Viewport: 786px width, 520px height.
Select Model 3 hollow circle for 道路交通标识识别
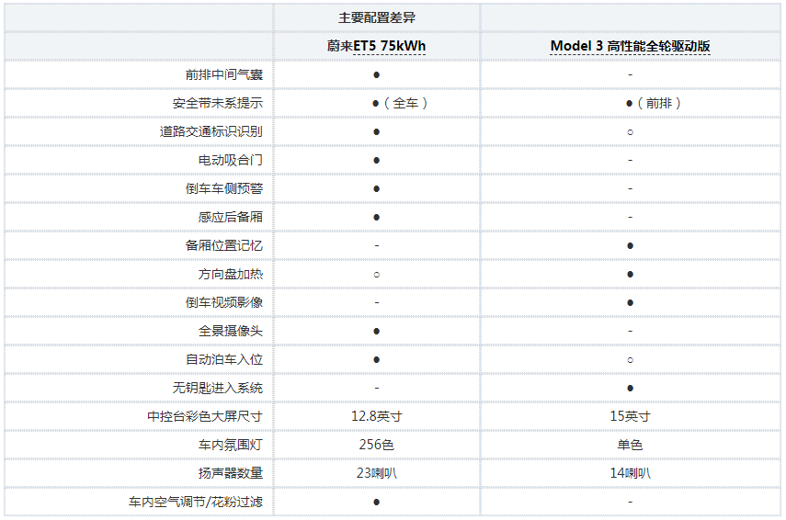pos(630,132)
